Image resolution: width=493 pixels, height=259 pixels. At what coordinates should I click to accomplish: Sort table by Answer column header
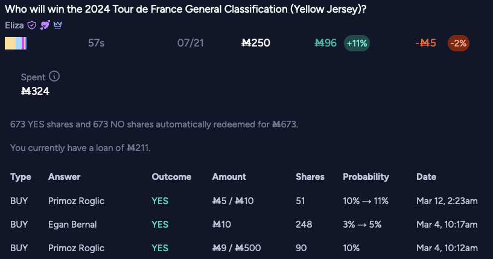tap(64, 177)
